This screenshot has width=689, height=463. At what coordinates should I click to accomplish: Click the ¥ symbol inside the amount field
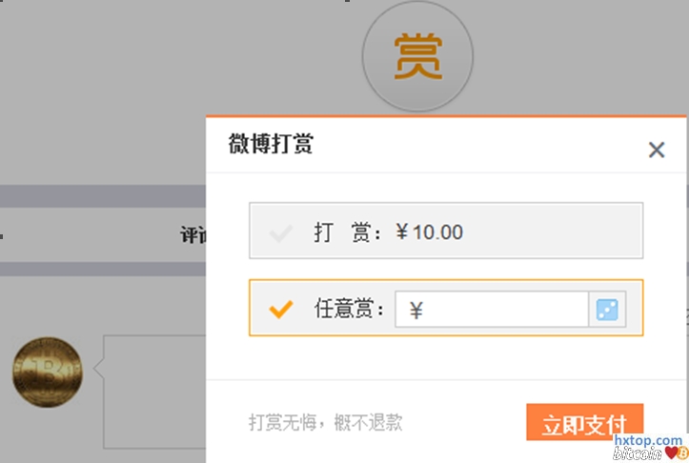(x=415, y=311)
